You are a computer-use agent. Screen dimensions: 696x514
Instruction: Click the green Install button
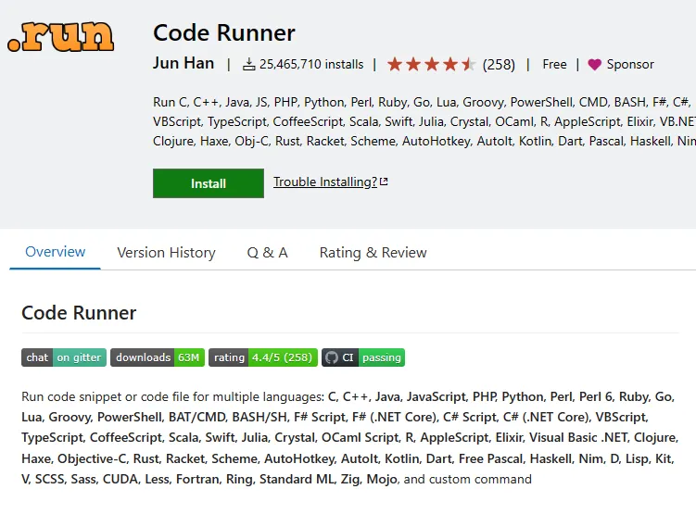[x=209, y=183]
